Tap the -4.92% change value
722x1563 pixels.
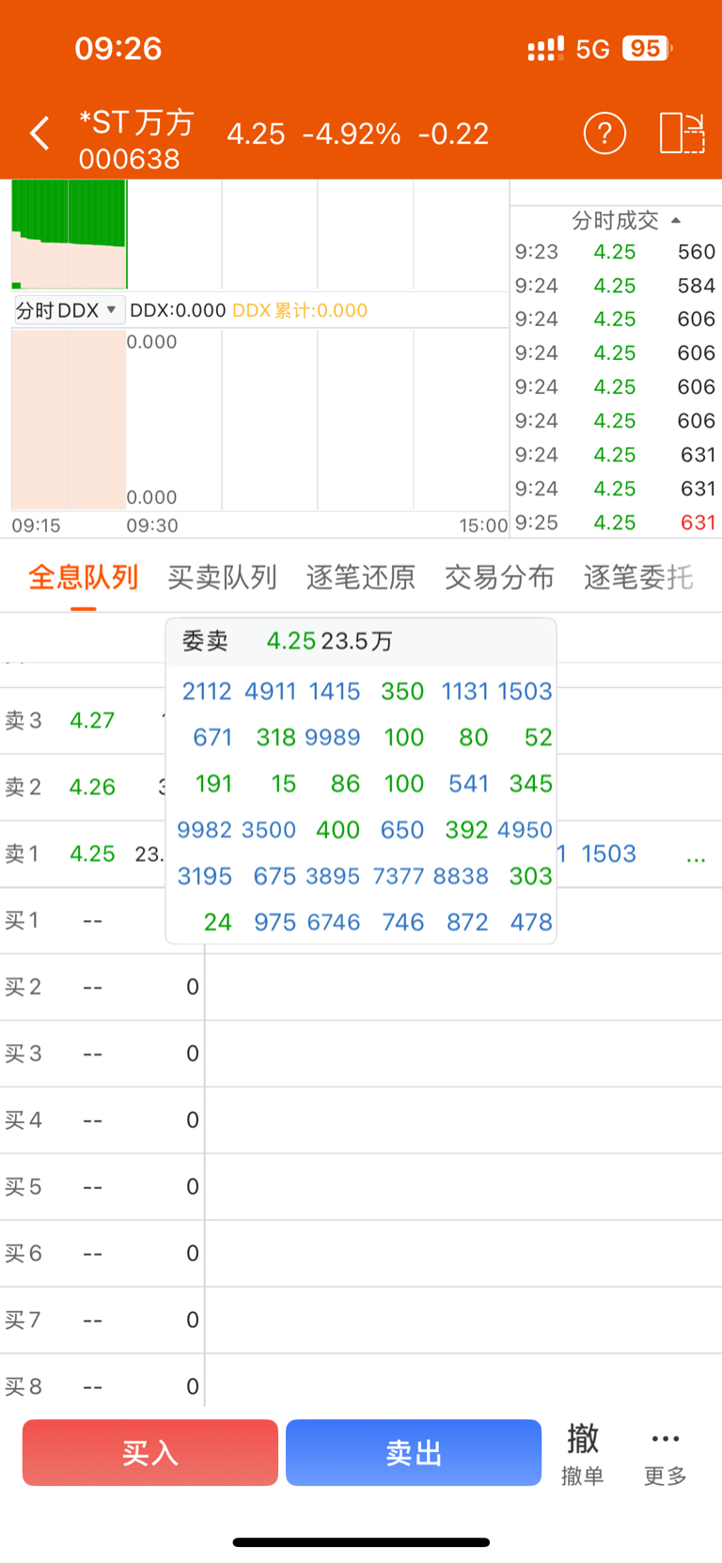point(352,133)
